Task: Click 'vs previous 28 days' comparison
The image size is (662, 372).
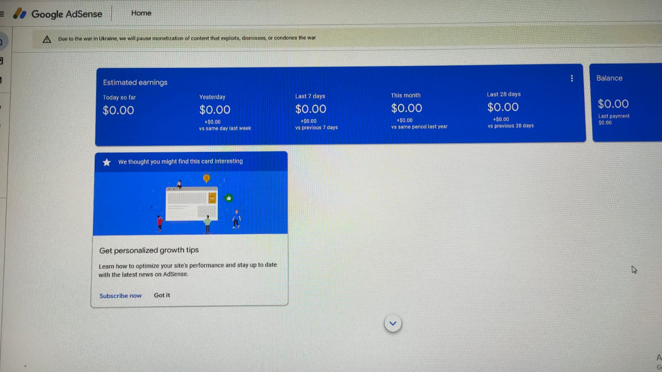Action: coord(510,126)
